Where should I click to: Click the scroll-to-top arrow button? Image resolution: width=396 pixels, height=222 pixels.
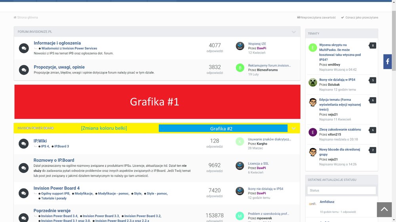(383, 209)
